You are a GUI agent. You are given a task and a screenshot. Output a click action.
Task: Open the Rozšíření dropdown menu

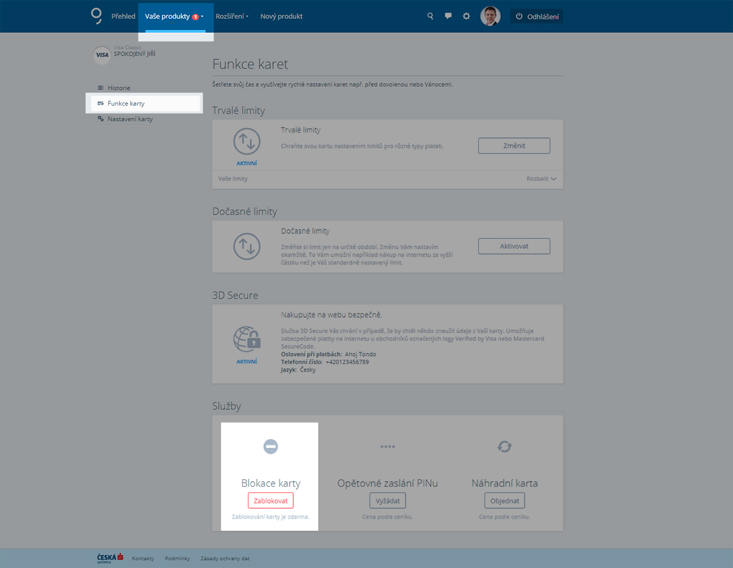[232, 16]
